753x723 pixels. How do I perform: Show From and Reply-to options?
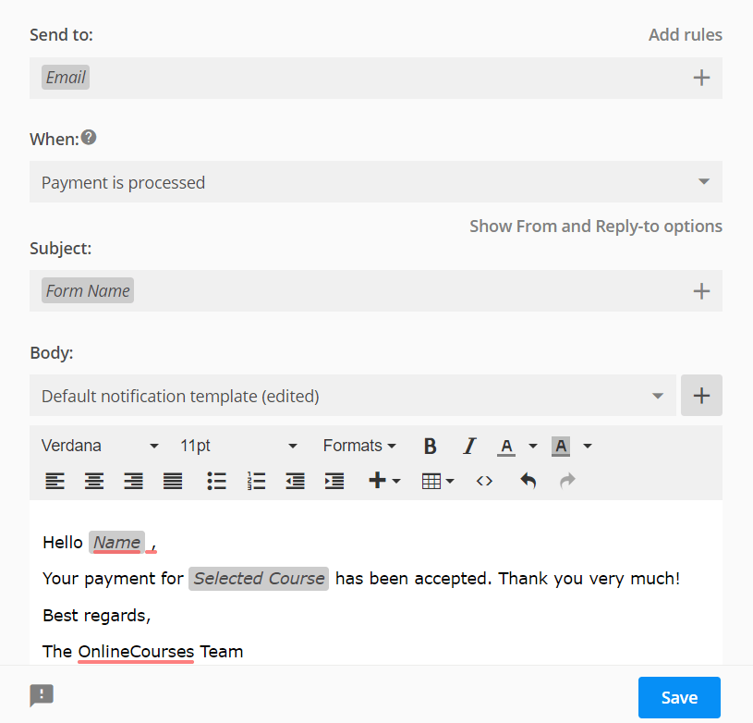click(x=595, y=226)
